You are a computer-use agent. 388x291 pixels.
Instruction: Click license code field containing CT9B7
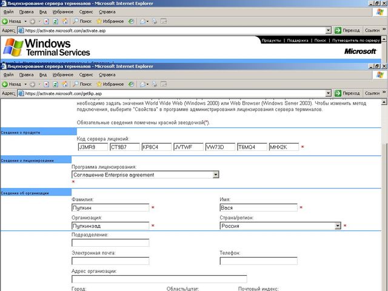point(125,147)
